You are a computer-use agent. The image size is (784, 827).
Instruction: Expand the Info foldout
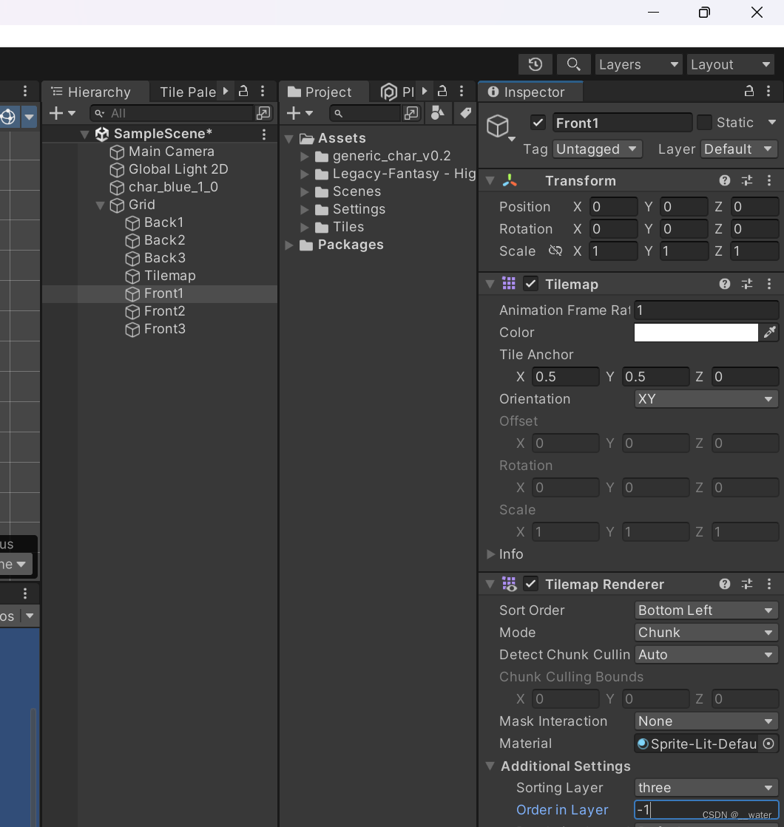[491, 554]
